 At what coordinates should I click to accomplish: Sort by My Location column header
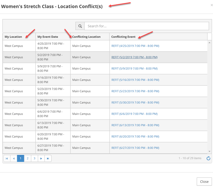pyautogui.click(x=13, y=37)
